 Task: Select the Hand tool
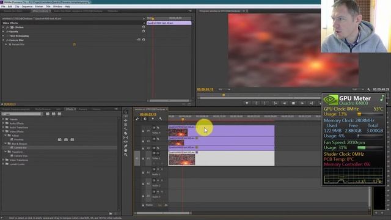(x=126, y=150)
